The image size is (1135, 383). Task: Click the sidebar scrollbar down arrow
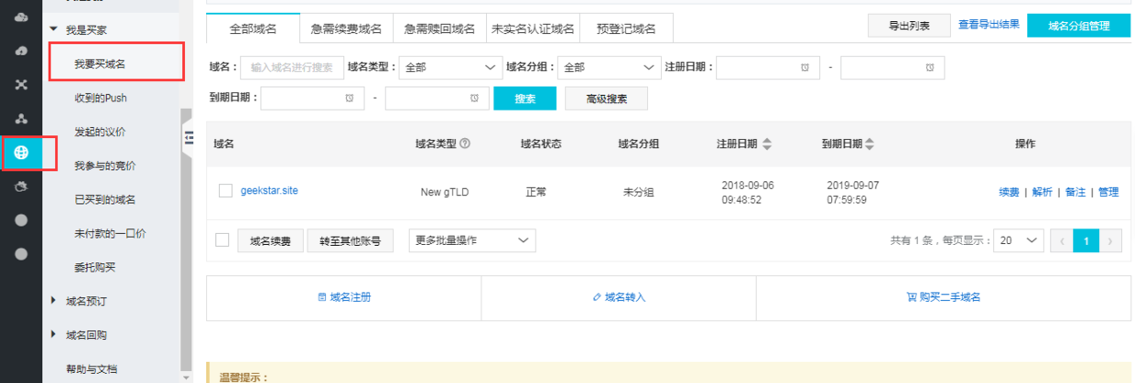[187, 377]
